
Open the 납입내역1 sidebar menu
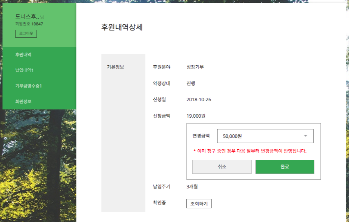coord(24,70)
